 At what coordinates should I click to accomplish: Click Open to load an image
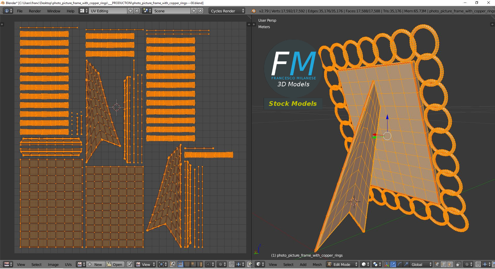point(115,264)
